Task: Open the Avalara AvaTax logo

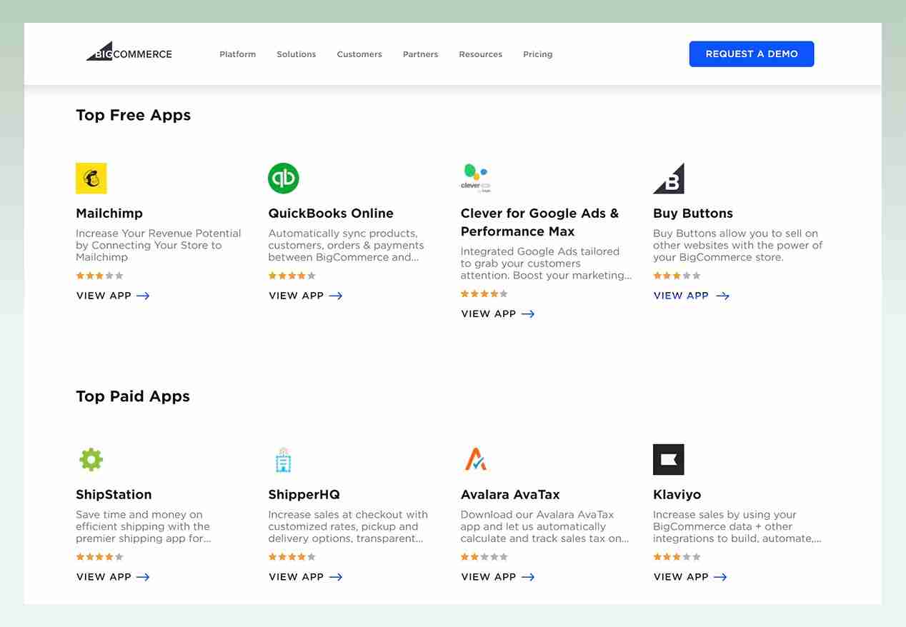Action: 475,459
